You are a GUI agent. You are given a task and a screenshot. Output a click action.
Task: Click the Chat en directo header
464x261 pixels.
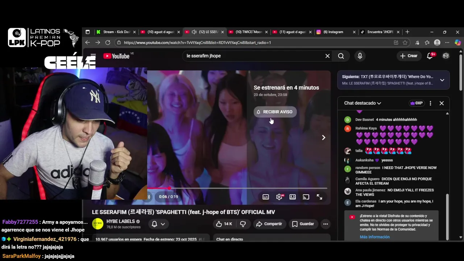(230, 239)
